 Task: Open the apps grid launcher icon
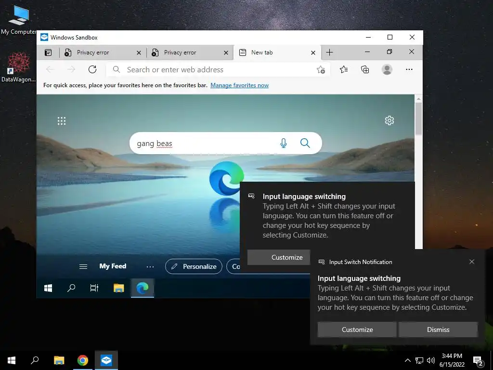[x=62, y=121]
